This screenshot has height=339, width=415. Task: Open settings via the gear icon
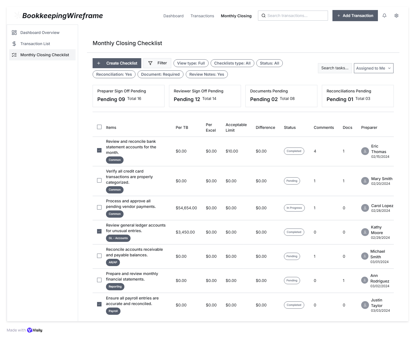396,16
